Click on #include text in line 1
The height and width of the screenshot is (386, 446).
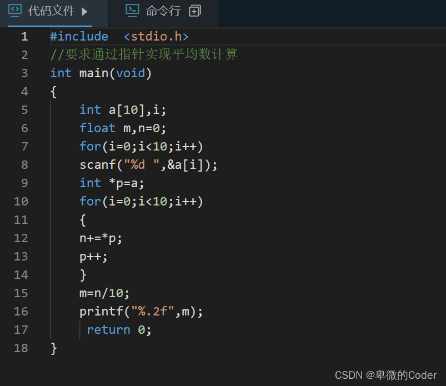[79, 37]
